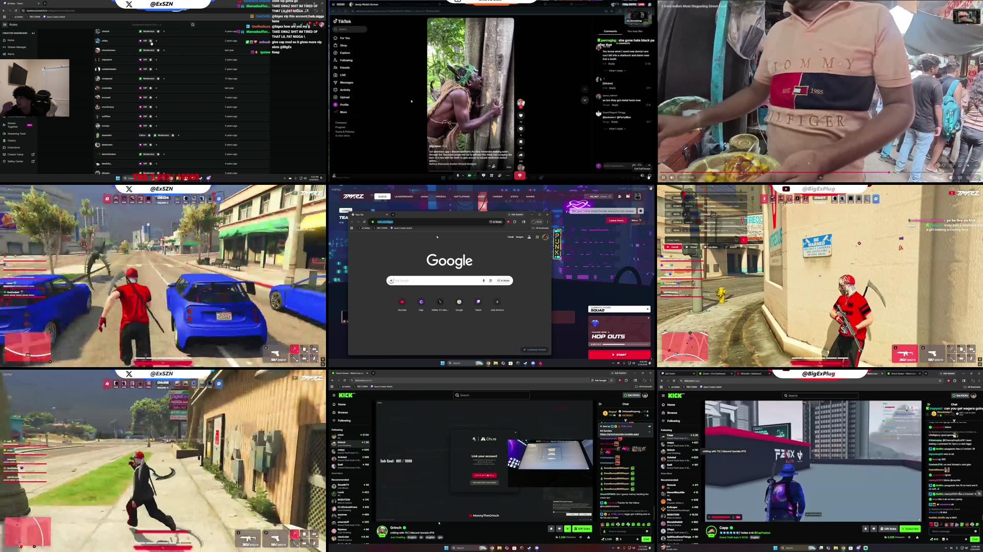The width and height of the screenshot is (983, 552).
Task: Open Explore in TikTok sidebar
Action: (x=343, y=53)
